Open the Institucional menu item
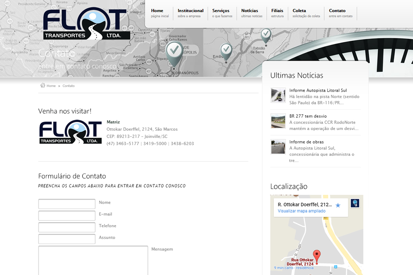The height and width of the screenshot is (275, 413). click(190, 13)
